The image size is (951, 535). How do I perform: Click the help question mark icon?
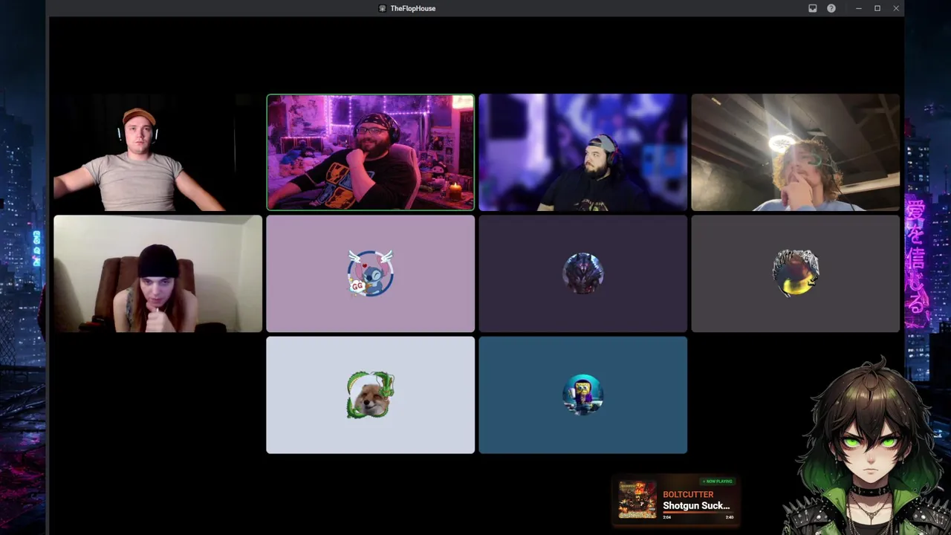(831, 8)
